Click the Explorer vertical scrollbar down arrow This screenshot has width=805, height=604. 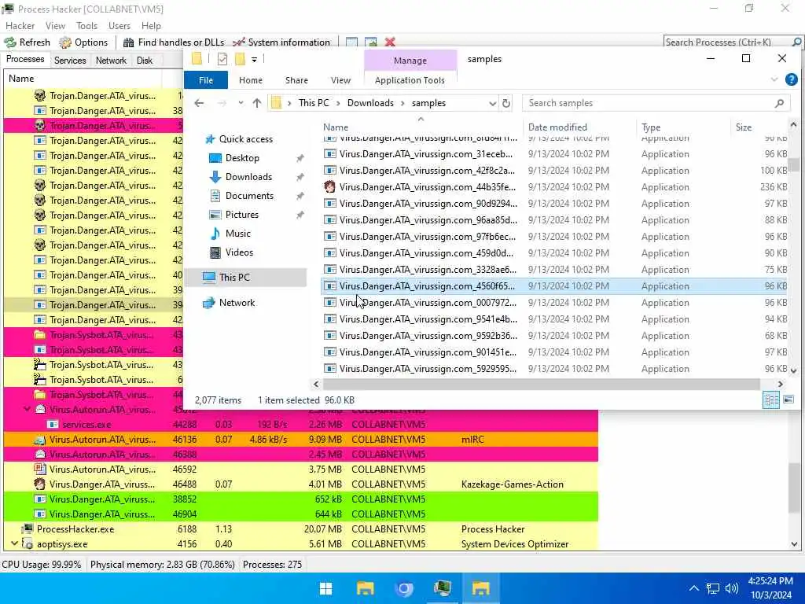coord(793,370)
